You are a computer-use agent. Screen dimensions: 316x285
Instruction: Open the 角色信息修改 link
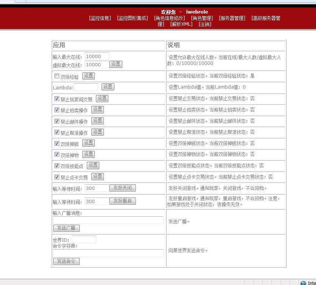point(170,18)
